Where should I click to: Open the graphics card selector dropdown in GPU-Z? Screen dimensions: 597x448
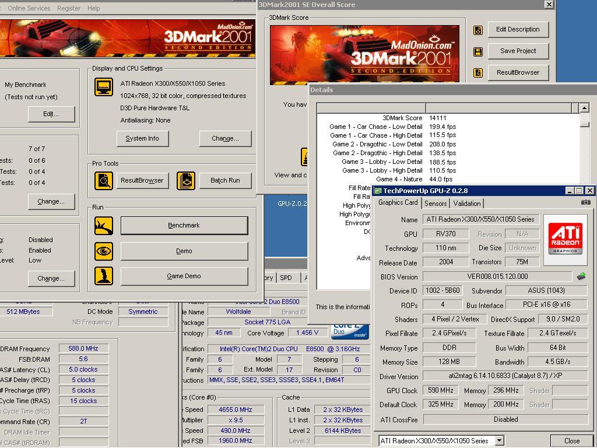point(500,441)
